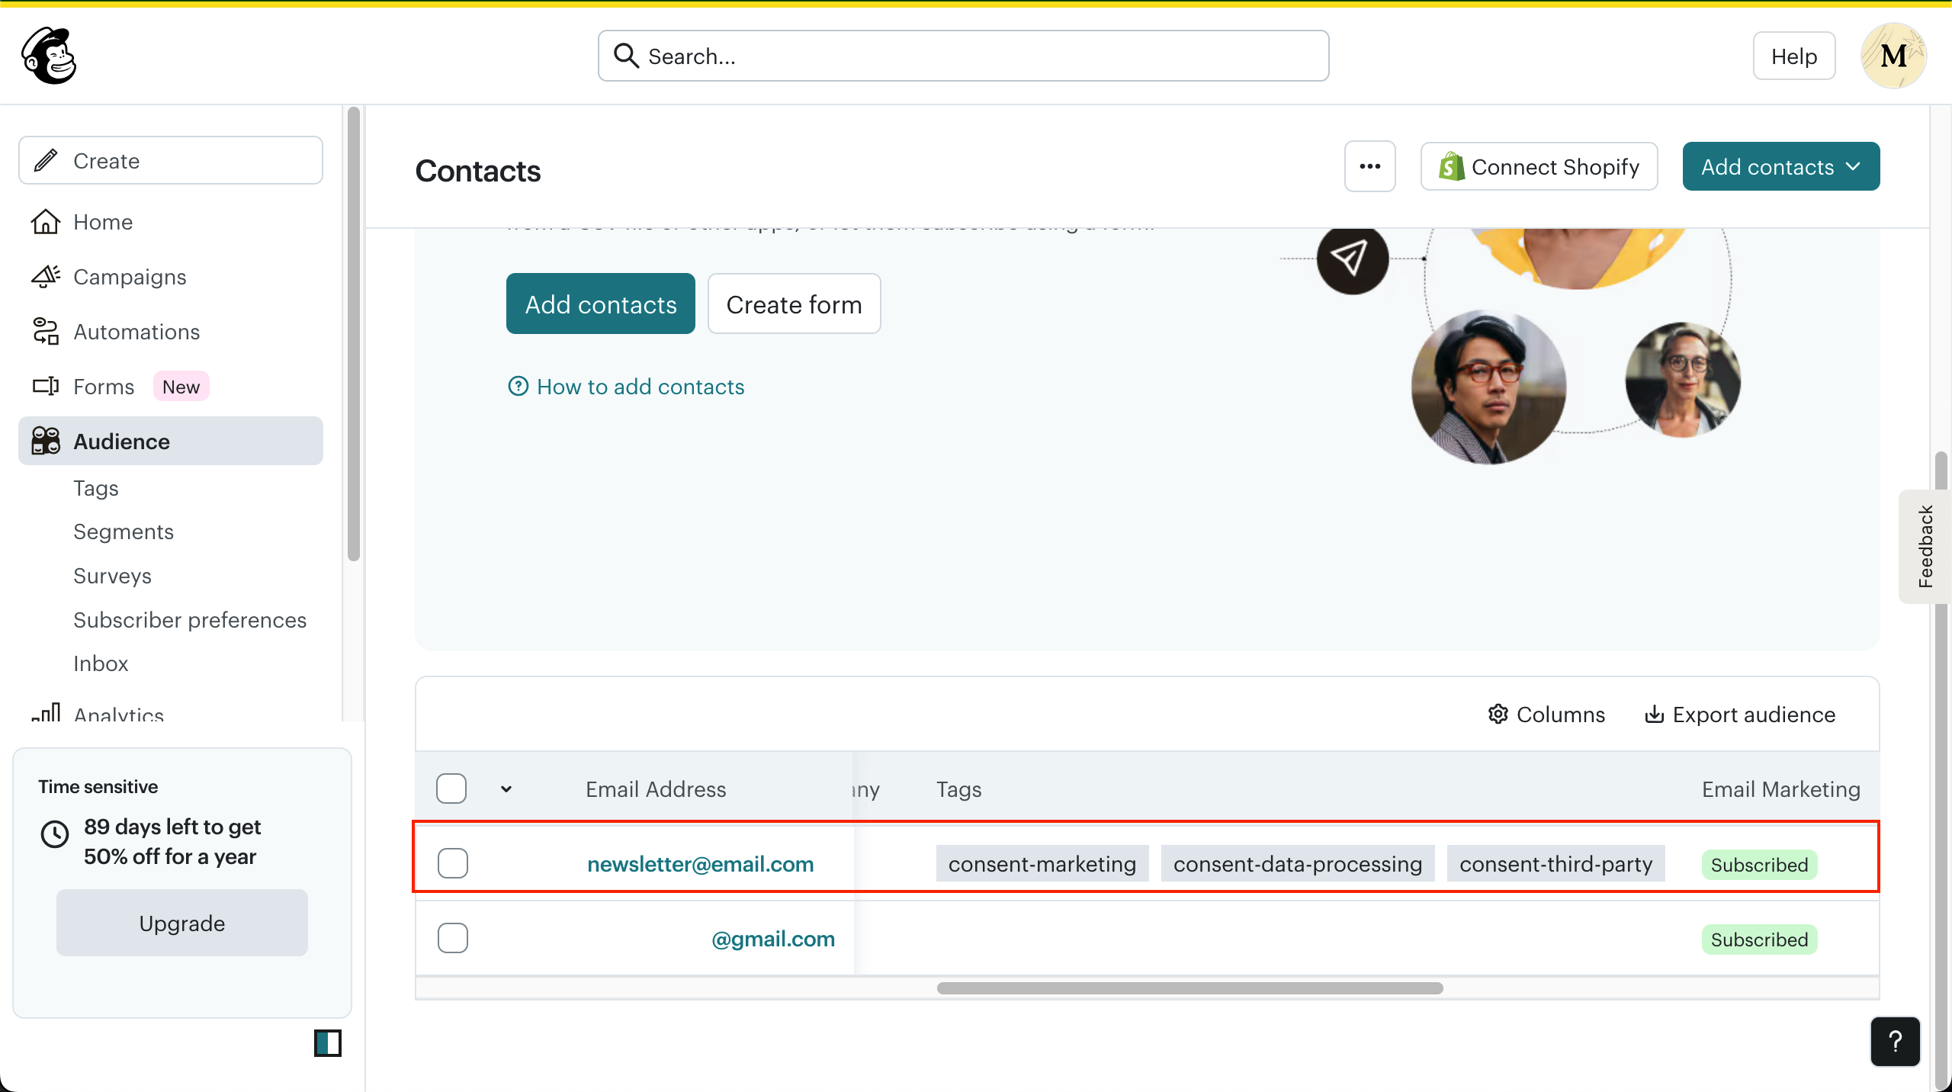Open Tags under Audience

(96, 488)
